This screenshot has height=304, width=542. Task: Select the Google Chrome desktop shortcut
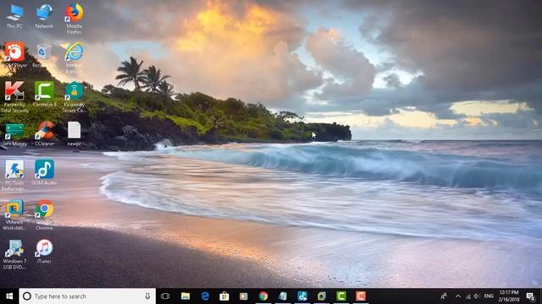point(44,215)
